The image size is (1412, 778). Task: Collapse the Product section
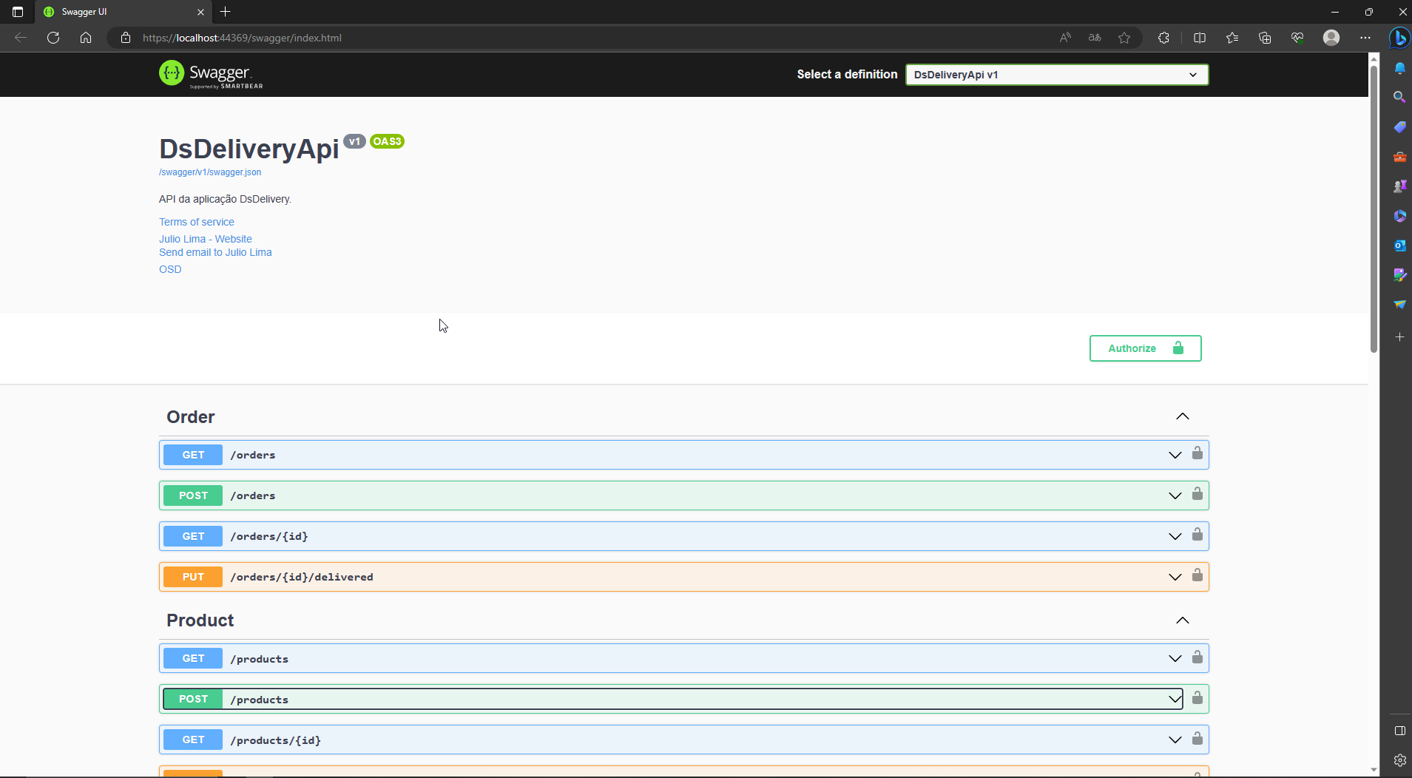1183,620
